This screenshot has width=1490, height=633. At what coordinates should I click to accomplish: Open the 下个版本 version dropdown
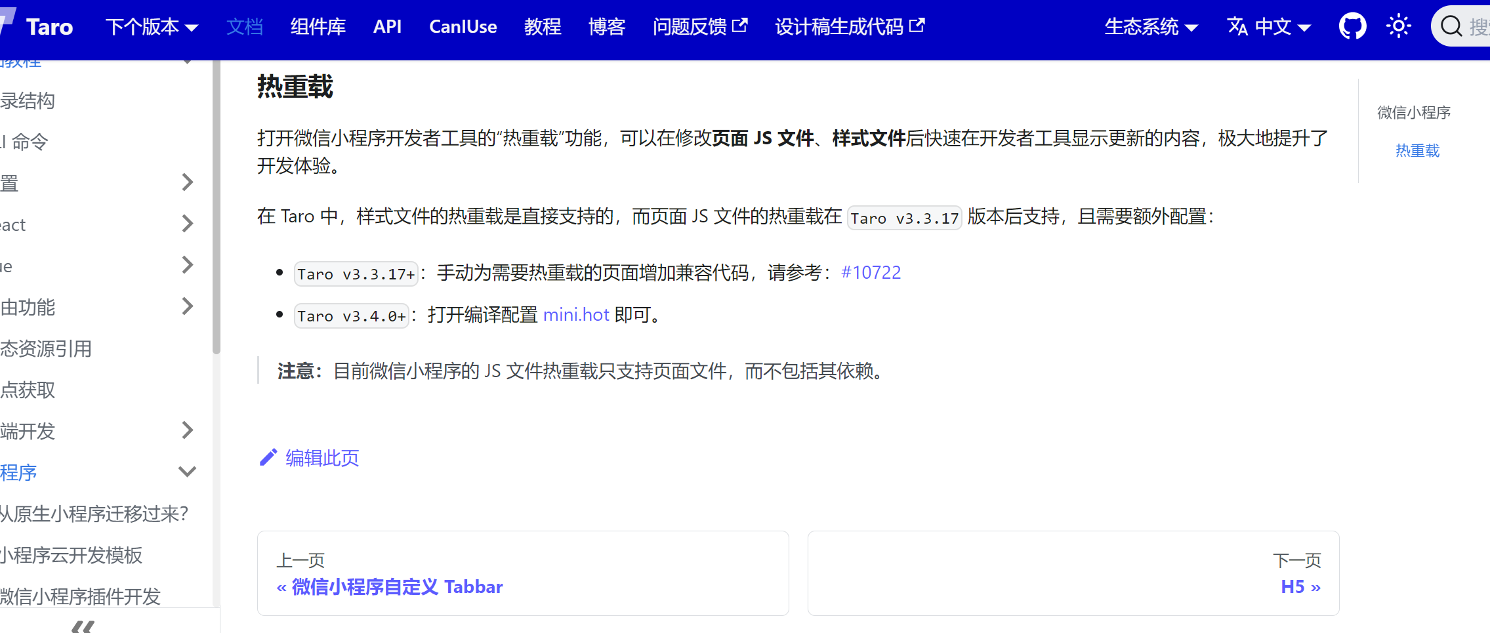(x=152, y=27)
